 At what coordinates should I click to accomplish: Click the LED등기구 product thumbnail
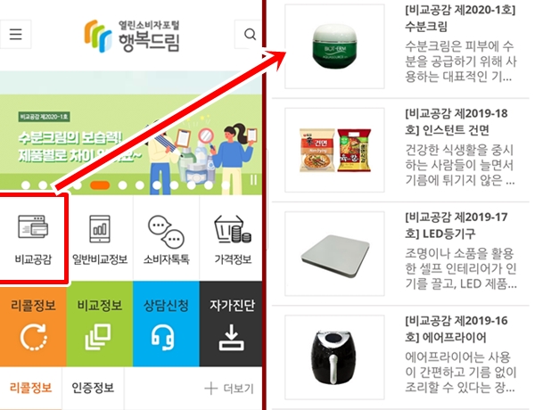(x=334, y=253)
